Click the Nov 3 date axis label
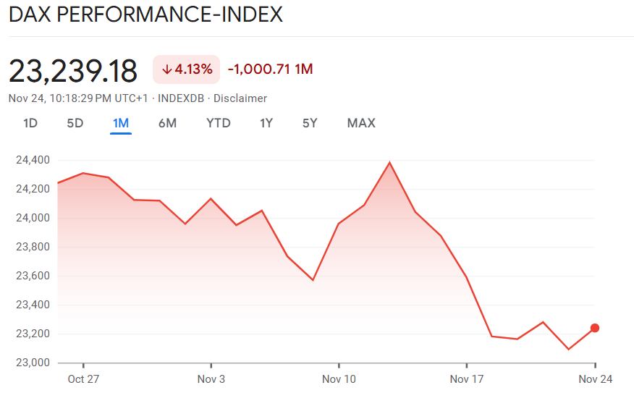Viewport: 634px width, 393px height. (211, 379)
